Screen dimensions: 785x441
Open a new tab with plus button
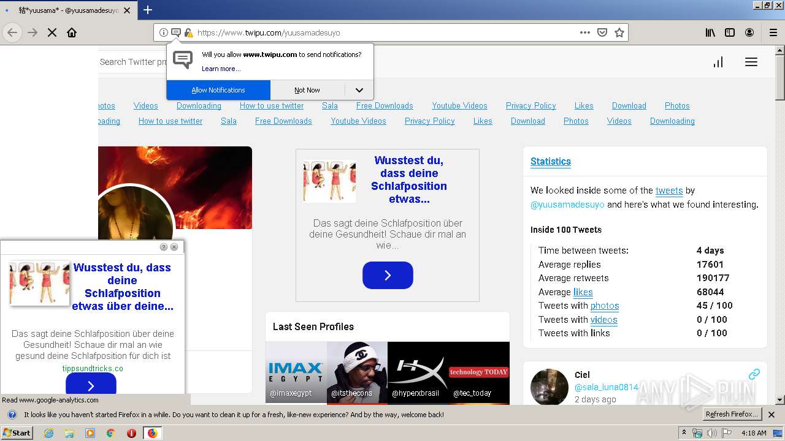point(148,10)
